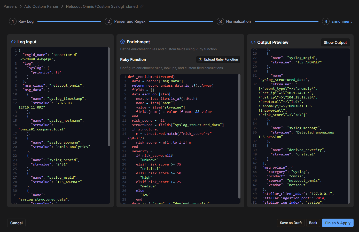Open the Add Custom Parser breadcrumb link
Viewport: 359px width, 232px height.
(41, 6)
